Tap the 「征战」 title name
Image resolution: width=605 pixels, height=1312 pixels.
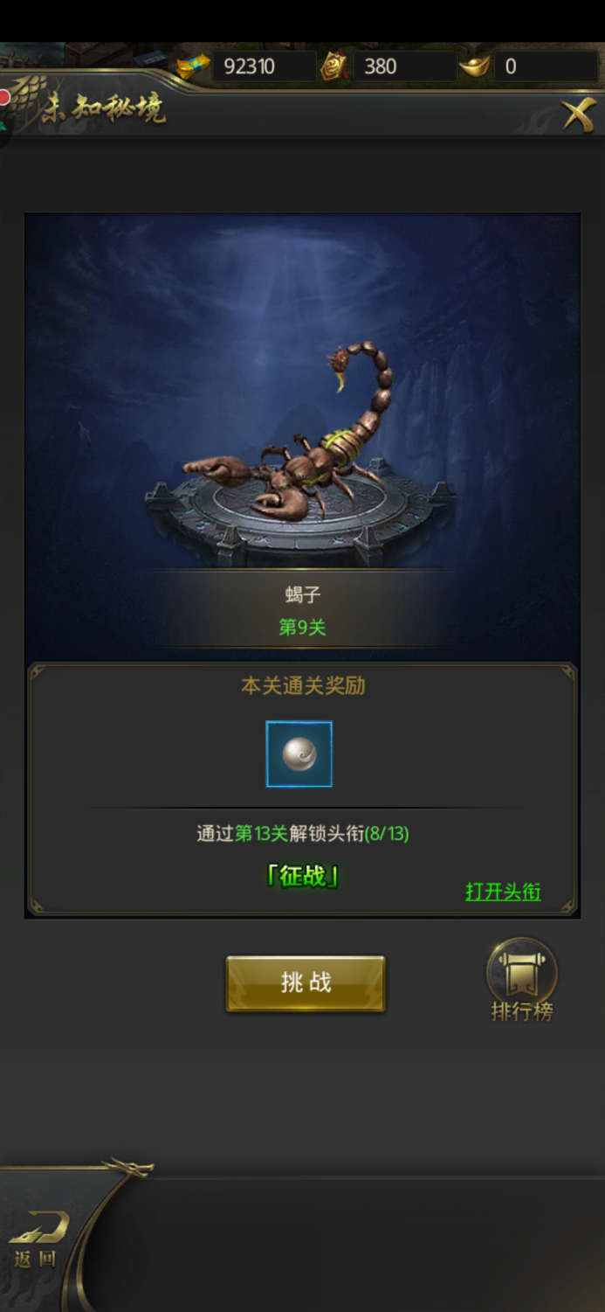303,876
